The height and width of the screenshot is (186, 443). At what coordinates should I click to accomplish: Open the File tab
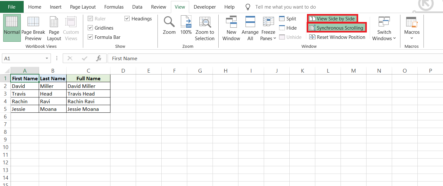point(12,7)
